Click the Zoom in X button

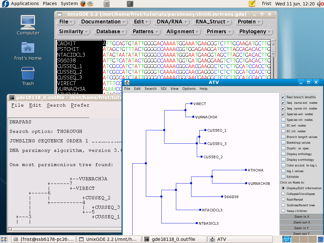click(x=301, y=217)
